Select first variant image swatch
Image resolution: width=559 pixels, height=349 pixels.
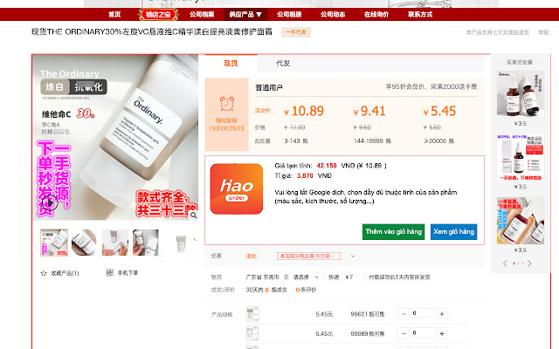[x=252, y=314]
